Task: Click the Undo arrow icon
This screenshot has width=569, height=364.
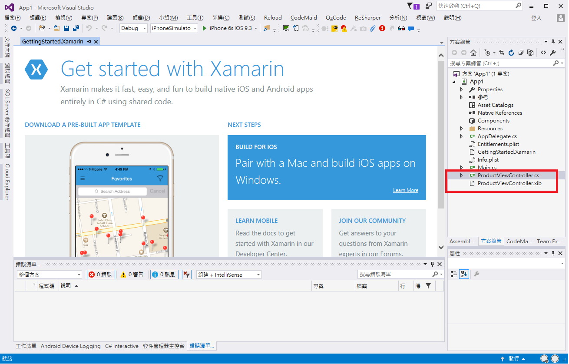Action: [89, 28]
